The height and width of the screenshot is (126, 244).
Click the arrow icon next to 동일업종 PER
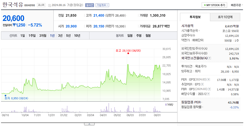202,102
